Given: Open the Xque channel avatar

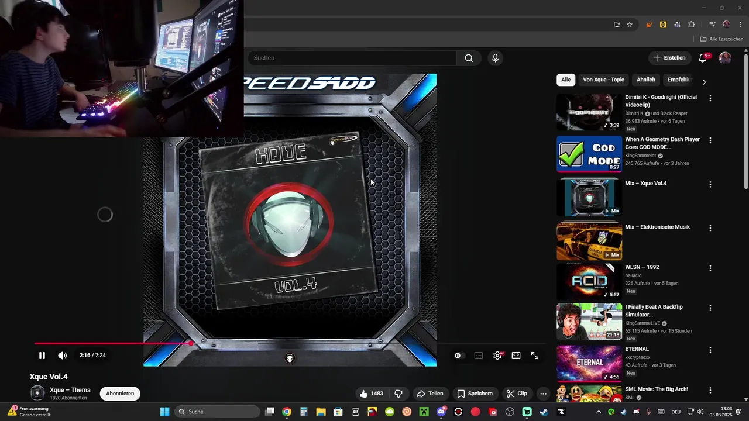Looking at the screenshot, I should [37, 394].
